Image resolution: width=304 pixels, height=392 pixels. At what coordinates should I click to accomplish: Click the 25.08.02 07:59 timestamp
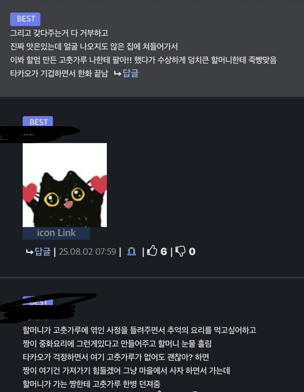tap(87, 252)
